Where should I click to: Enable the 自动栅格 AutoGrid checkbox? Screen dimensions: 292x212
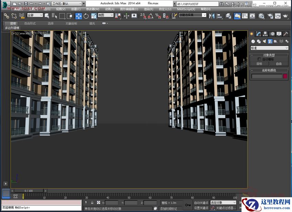(259, 59)
